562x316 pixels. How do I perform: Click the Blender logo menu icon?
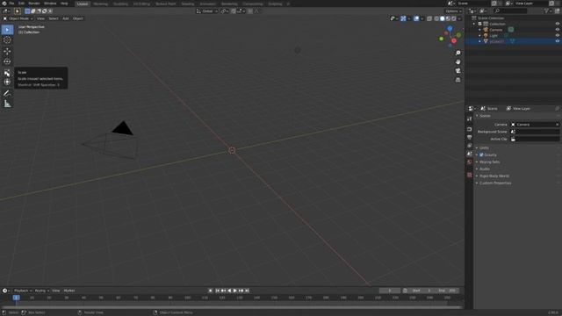pyautogui.click(x=4, y=4)
